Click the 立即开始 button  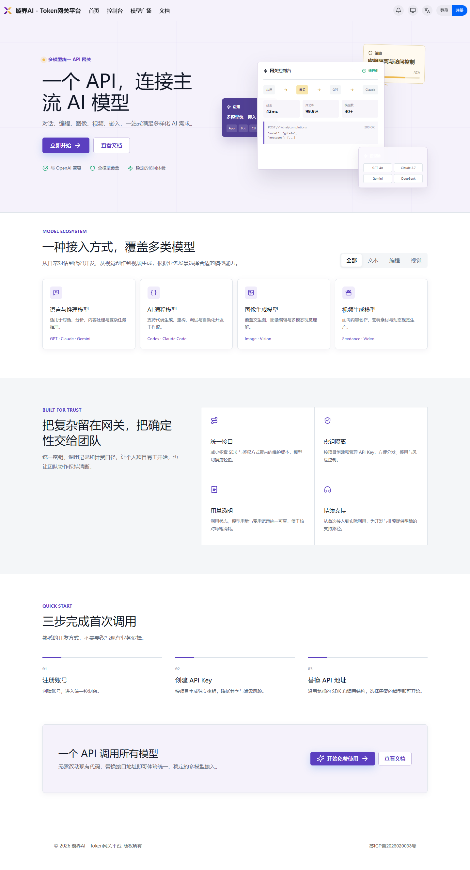(66, 145)
